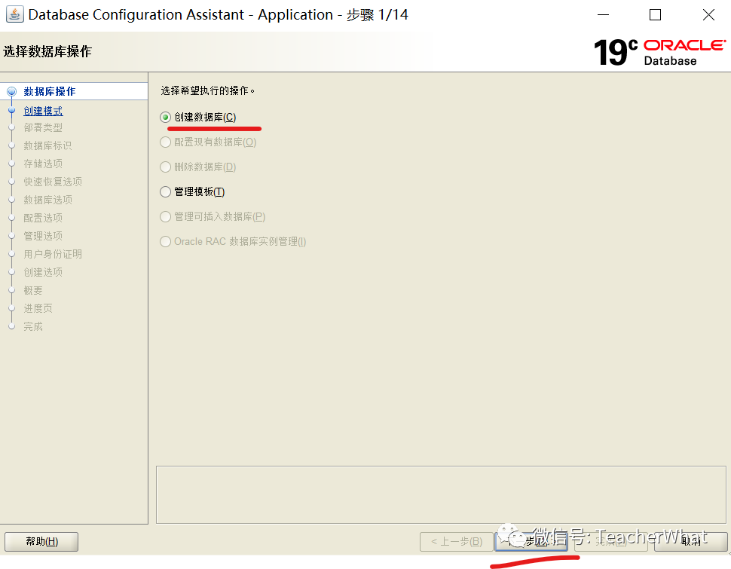Close the Database Configuration Assistant window
Image resolution: width=731 pixels, height=569 pixels.
pyautogui.click(x=708, y=15)
